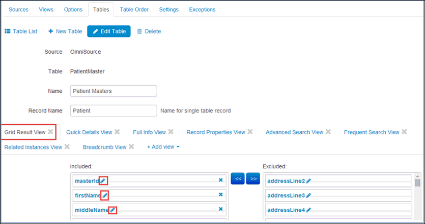The image size is (425, 224).
Task: Open the Exceptions tab
Action: point(202,10)
